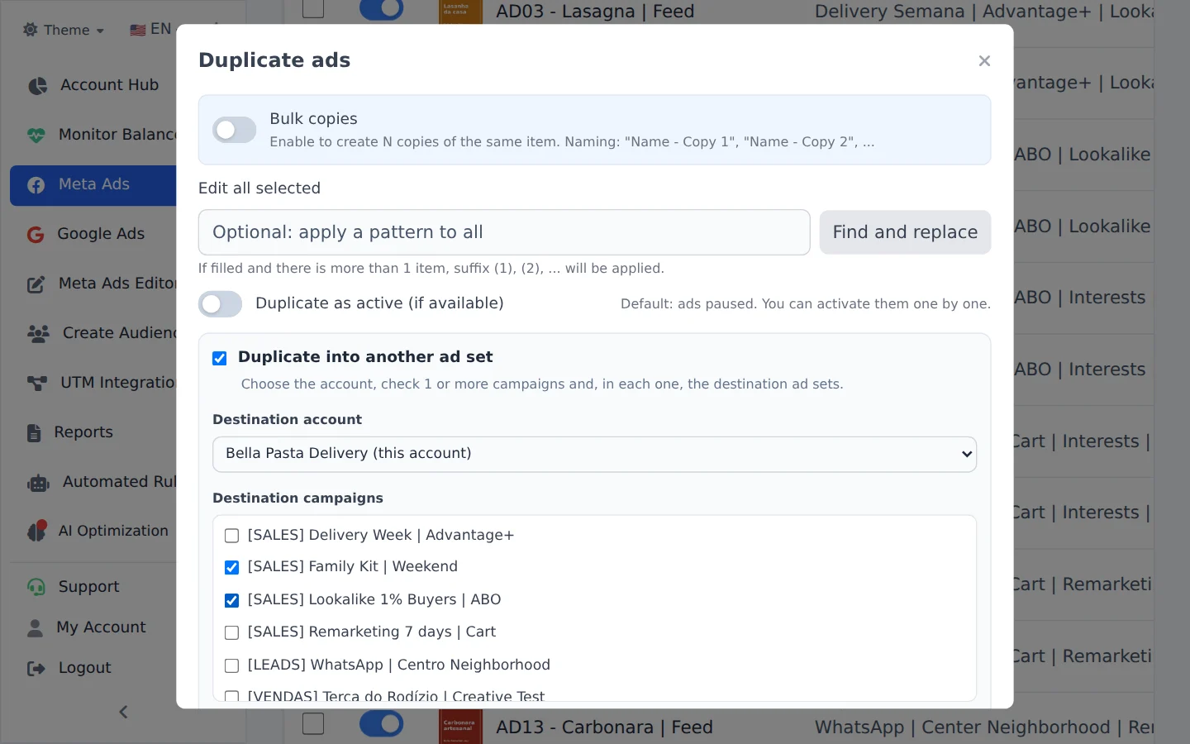Screen dimensions: 1190x744
Task: Expand the Theme dropdown menu
Action: (64, 30)
